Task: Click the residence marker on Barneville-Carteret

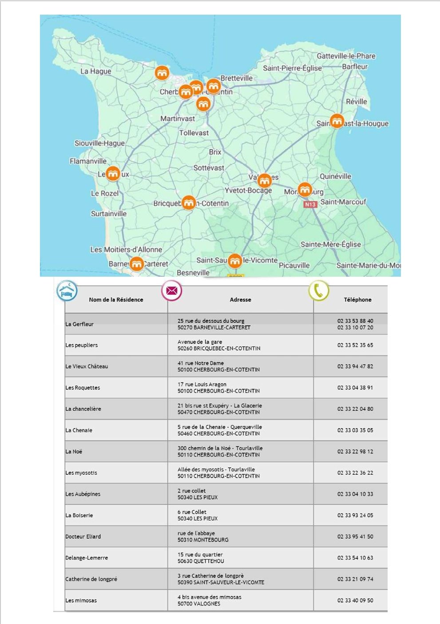Action: point(137,264)
